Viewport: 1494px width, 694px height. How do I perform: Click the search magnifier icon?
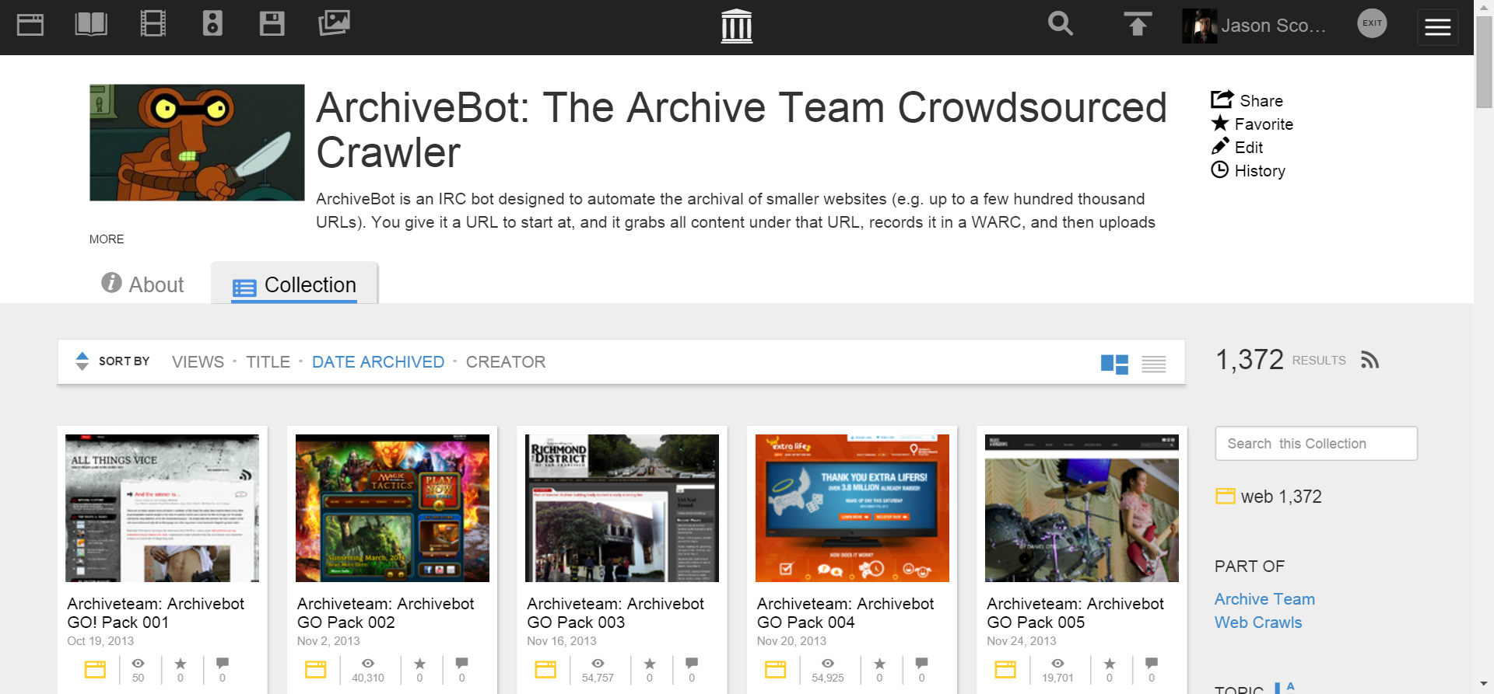coord(1060,25)
